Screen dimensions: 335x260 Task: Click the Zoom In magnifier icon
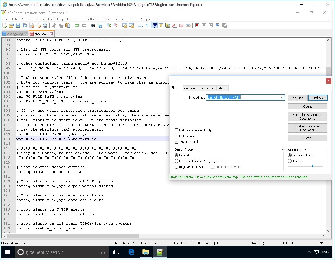tap(109, 26)
